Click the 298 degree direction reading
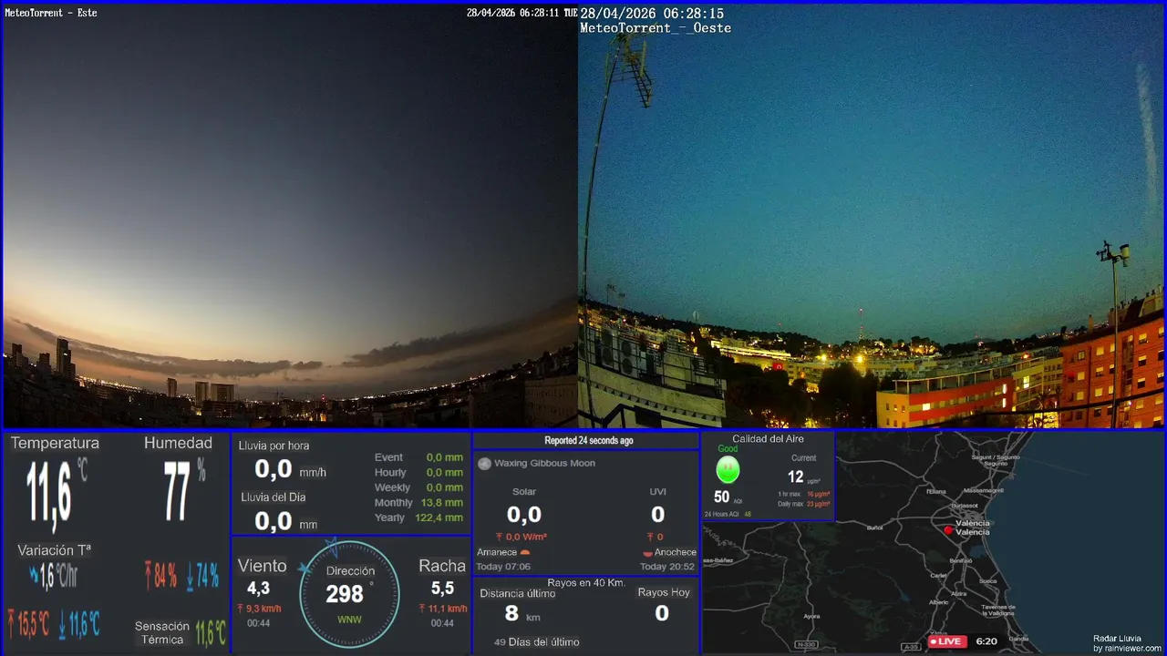The image size is (1167, 656). [x=345, y=594]
